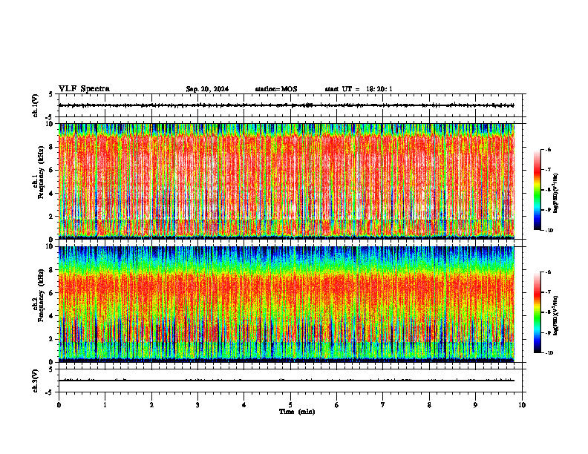Click the "8" kHz tick on ch.2 spectrogram
The image size is (588, 454).
(52, 270)
